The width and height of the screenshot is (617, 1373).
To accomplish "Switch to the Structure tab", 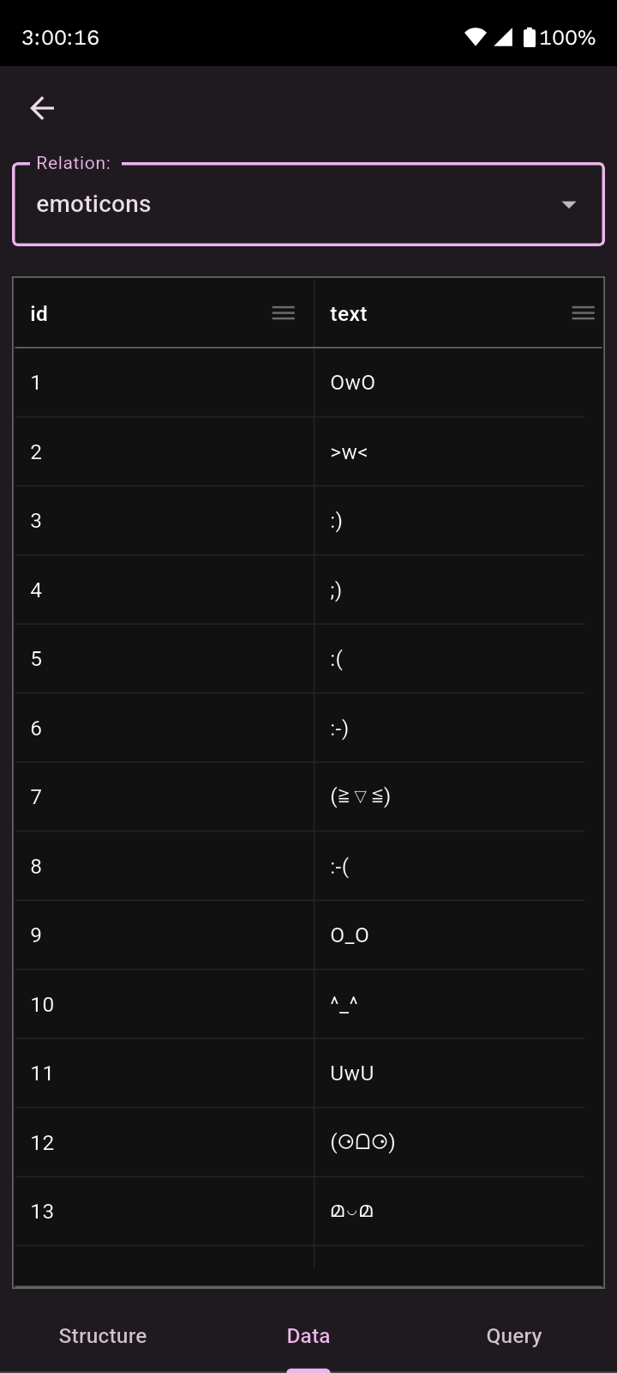I will 103,1335.
